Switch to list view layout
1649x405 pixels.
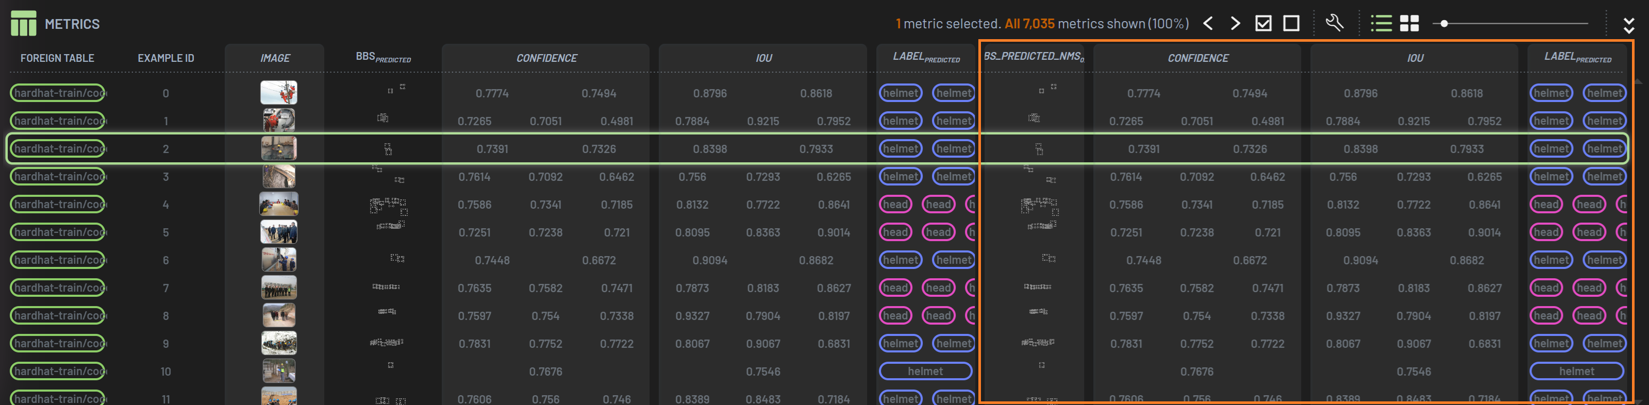[1381, 24]
